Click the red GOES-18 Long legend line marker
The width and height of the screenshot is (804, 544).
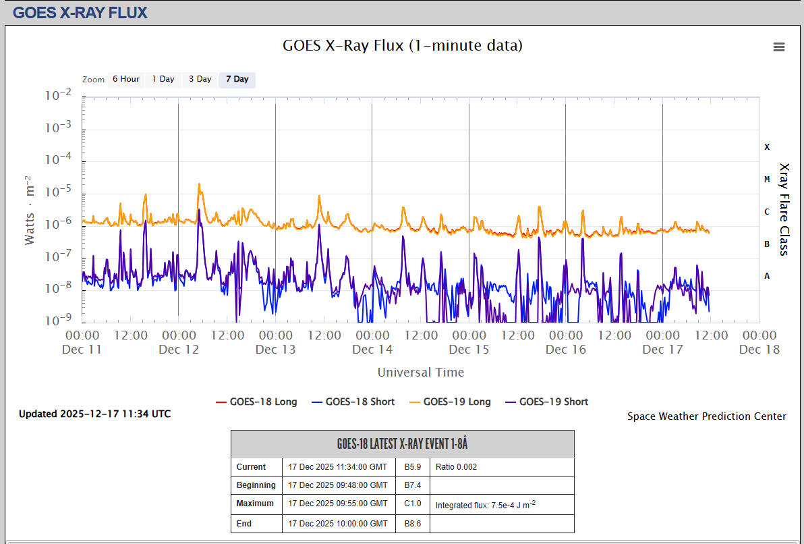tap(221, 402)
